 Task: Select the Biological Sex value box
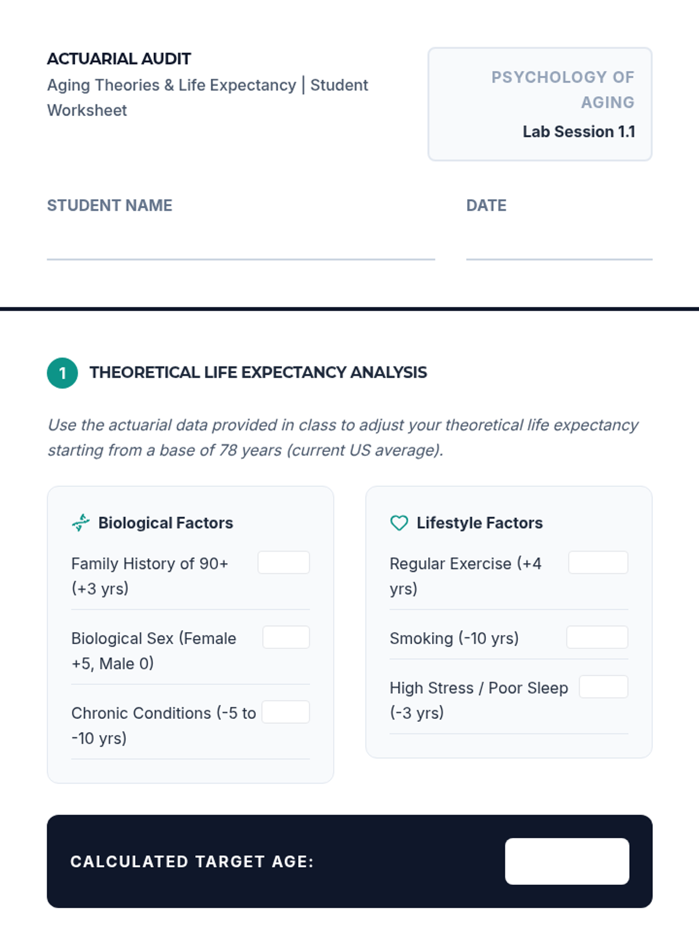coord(286,637)
